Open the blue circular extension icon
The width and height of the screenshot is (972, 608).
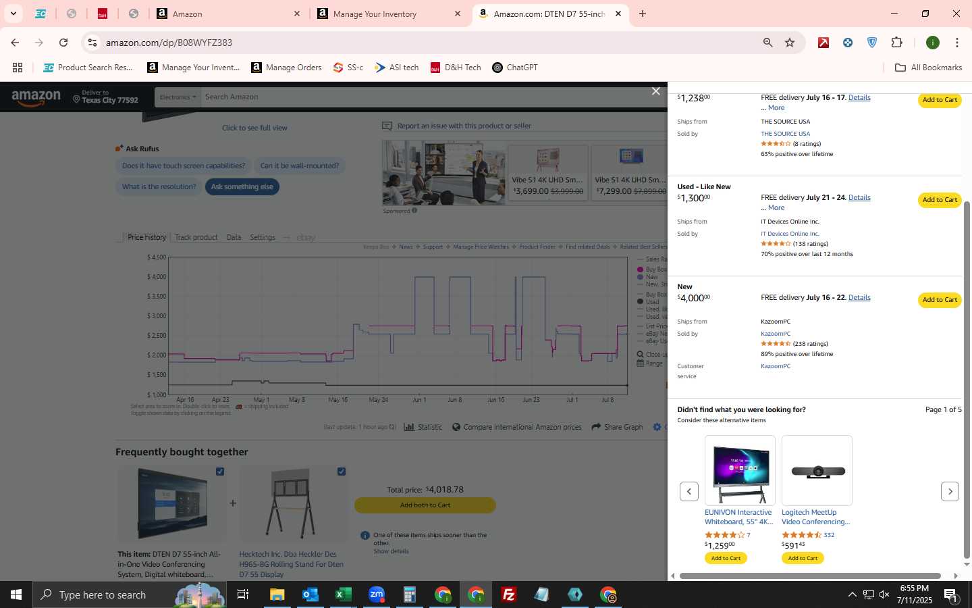[848, 43]
